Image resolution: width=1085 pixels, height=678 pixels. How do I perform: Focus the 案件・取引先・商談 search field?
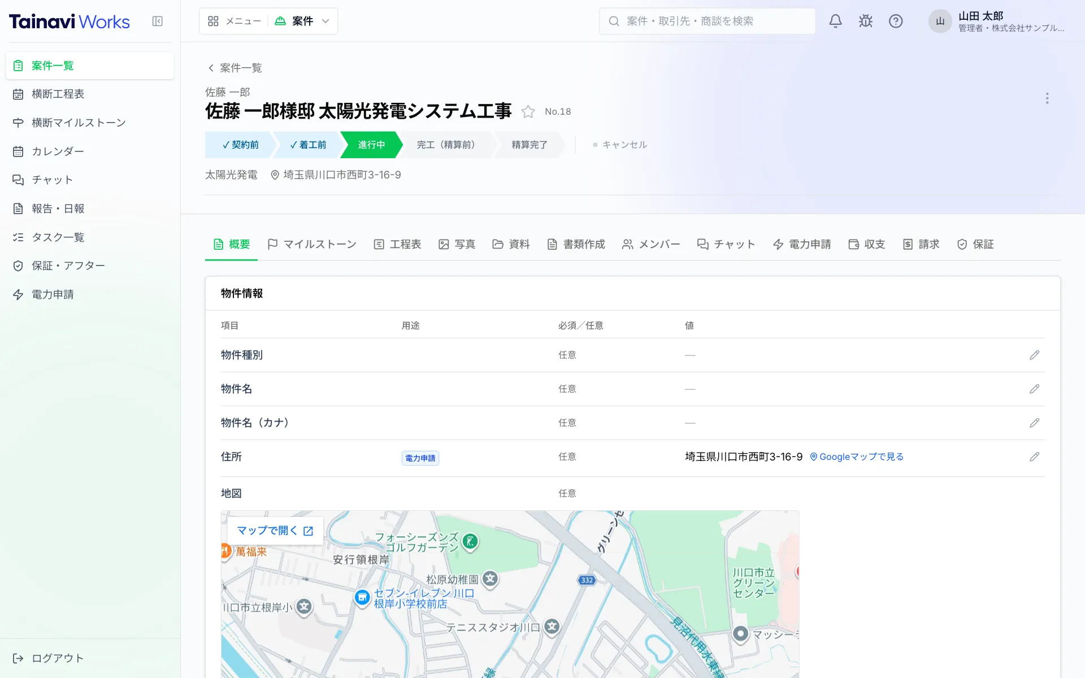click(707, 21)
